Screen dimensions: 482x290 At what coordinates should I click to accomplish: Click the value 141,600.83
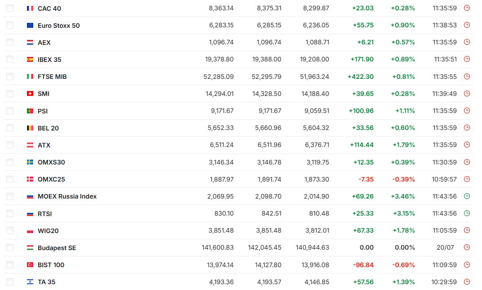(x=217, y=248)
